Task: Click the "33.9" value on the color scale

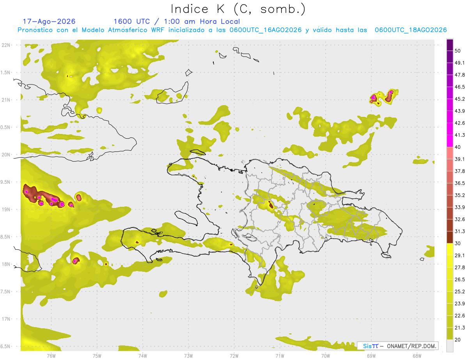Action: (x=460, y=207)
